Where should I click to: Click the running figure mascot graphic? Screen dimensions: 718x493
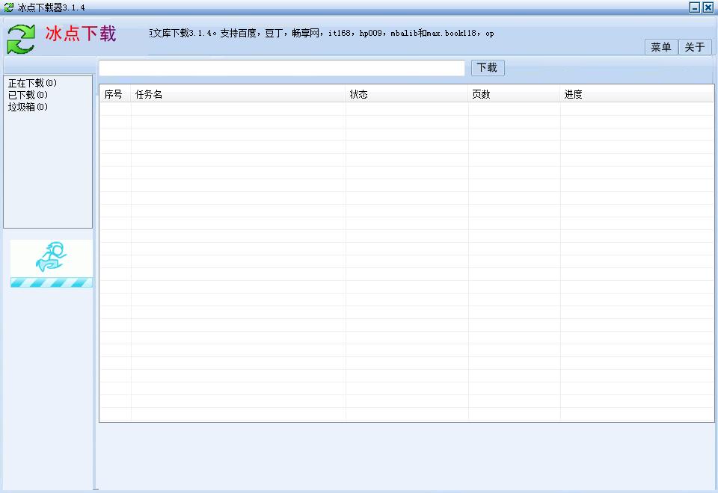(50, 257)
